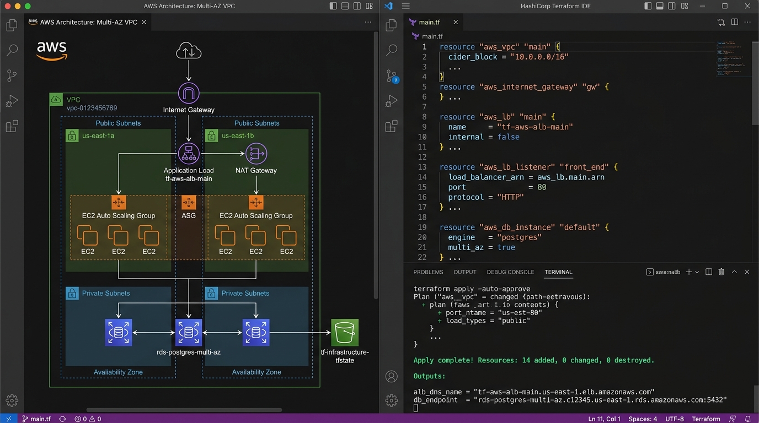This screenshot has height=423, width=759.
Task: Open Customize Layout in Terraform IDE window
Action: coord(685,6)
